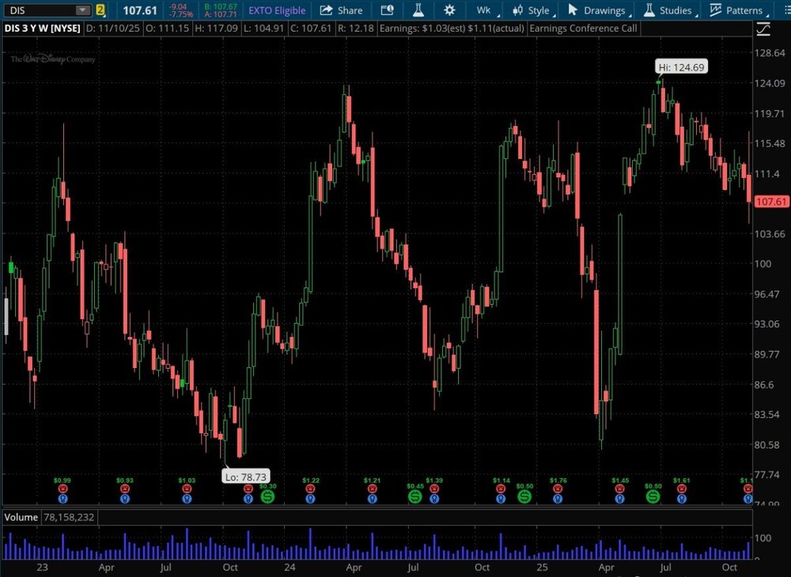The height and width of the screenshot is (577, 791).
Task: Open the camera/snapshot tool icon
Action: [x=387, y=10]
